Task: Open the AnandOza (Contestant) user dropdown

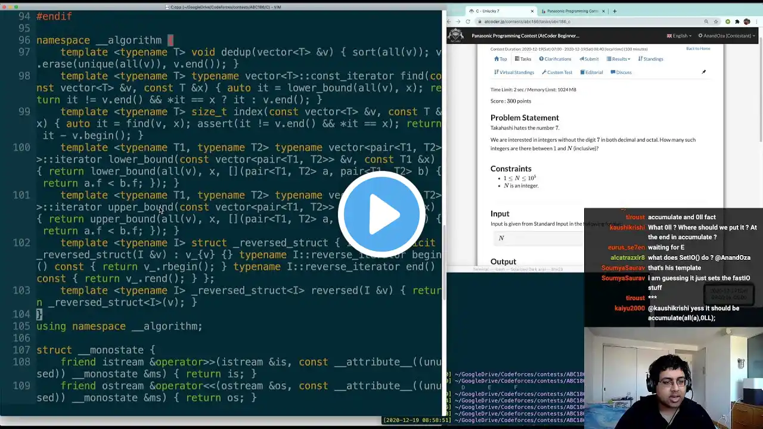Action: 727,36
